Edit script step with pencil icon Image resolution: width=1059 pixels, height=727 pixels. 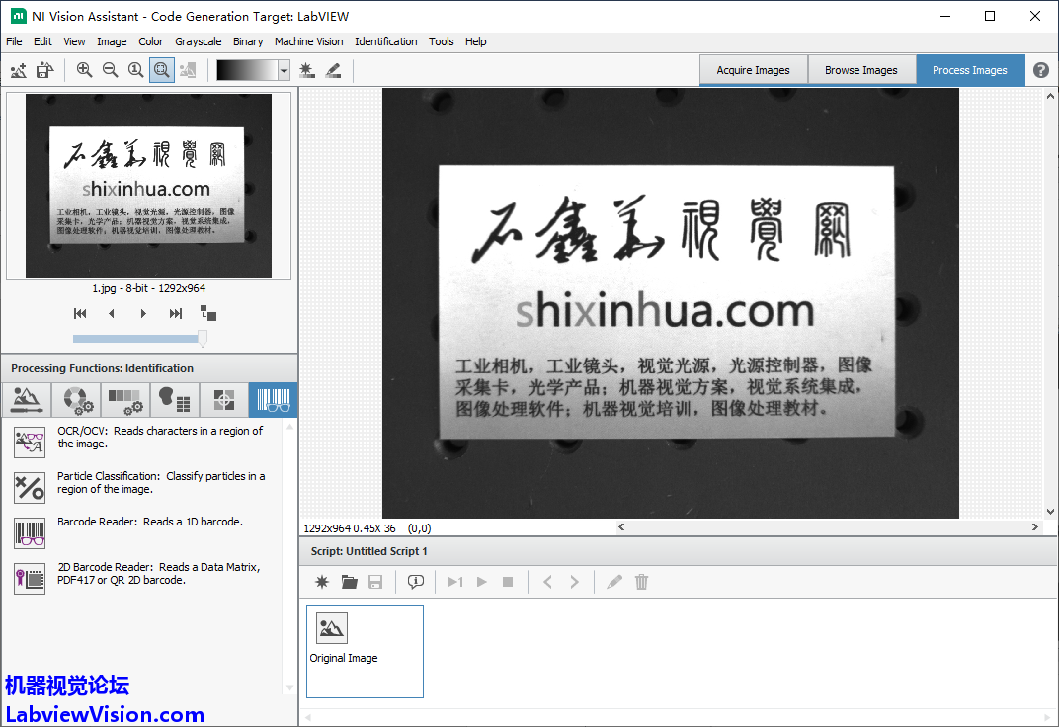tap(613, 582)
